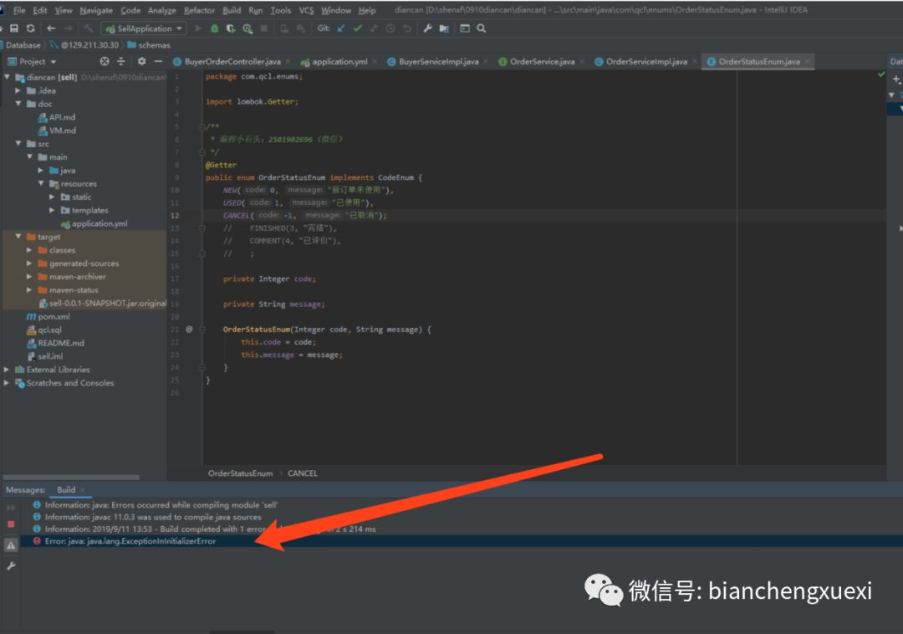This screenshot has height=634, width=903.
Task: Open the SellApplication run configuration dropdown
Action: coord(144,28)
